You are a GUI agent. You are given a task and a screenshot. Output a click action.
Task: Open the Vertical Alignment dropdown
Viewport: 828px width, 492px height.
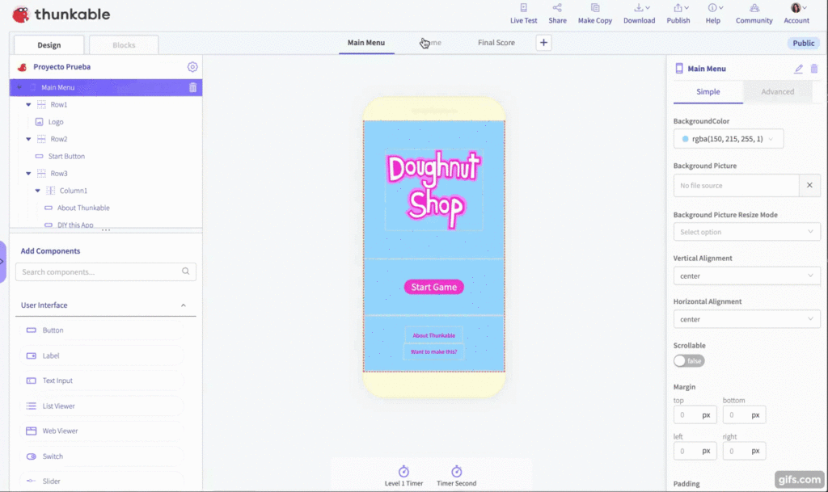coord(746,275)
